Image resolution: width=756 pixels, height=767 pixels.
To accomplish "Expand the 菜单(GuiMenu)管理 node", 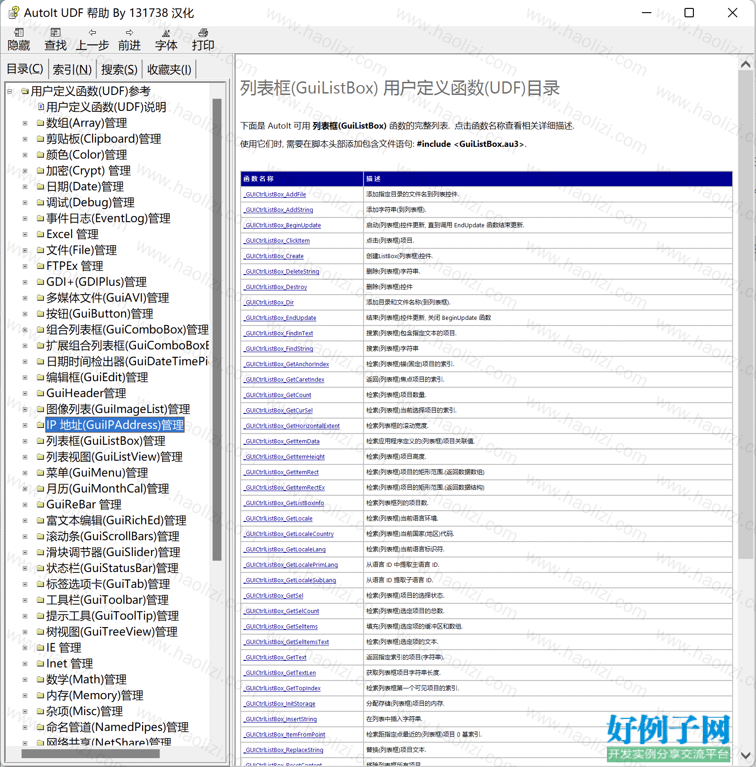I will (x=25, y=473).
